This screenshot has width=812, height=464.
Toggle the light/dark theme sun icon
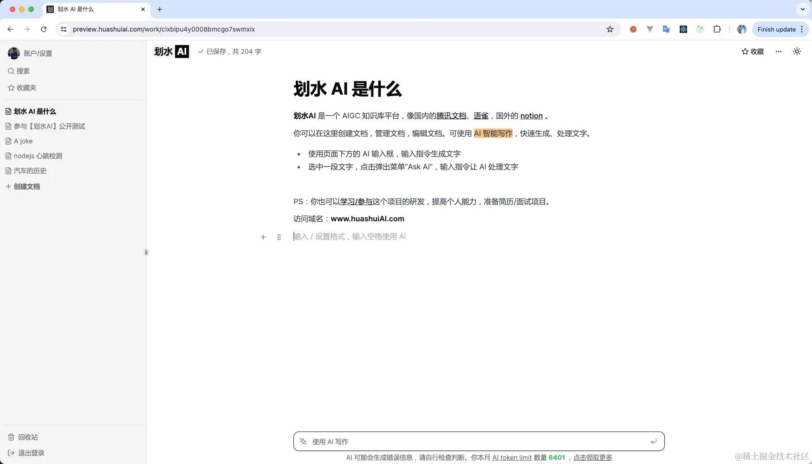tap(797, 52)
